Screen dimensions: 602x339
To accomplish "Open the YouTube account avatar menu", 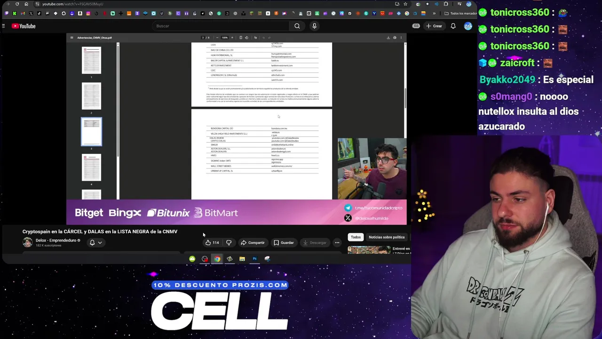I will click(468, 26).
